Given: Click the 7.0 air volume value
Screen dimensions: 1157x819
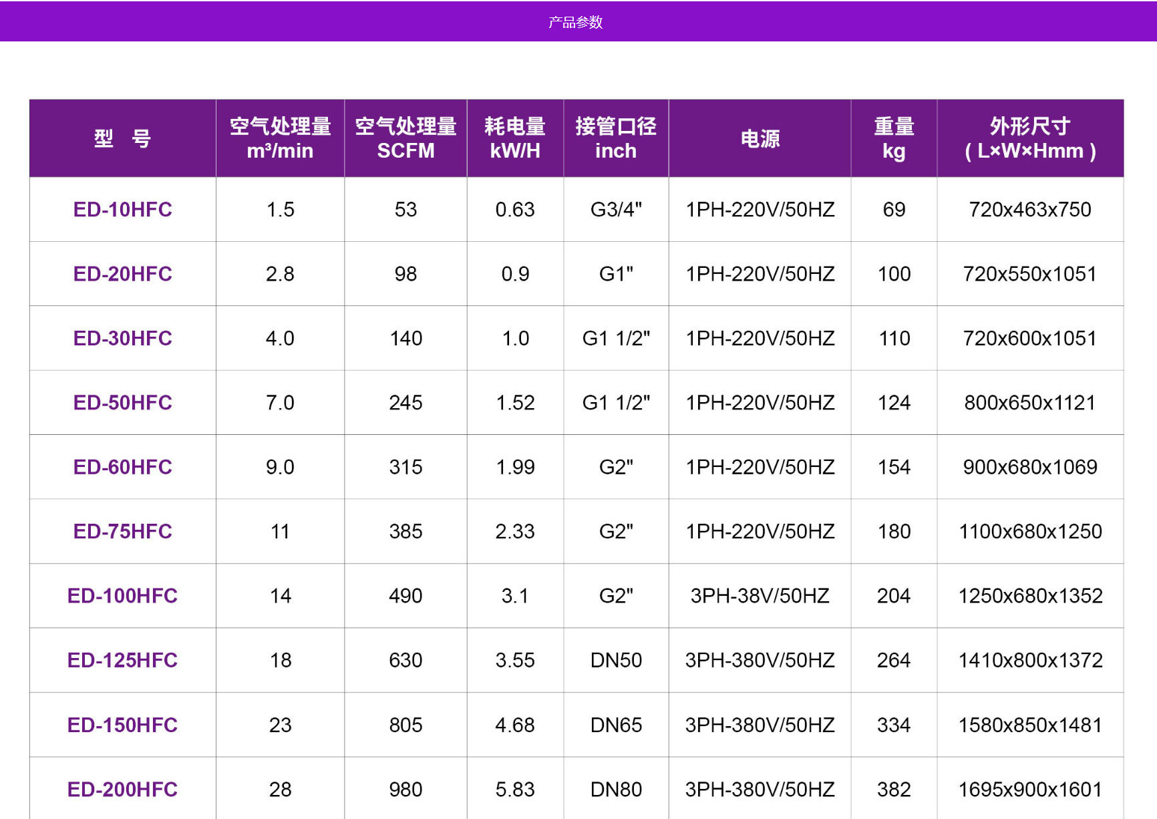Looking at the screenshot, I should (x=280, y=403).
